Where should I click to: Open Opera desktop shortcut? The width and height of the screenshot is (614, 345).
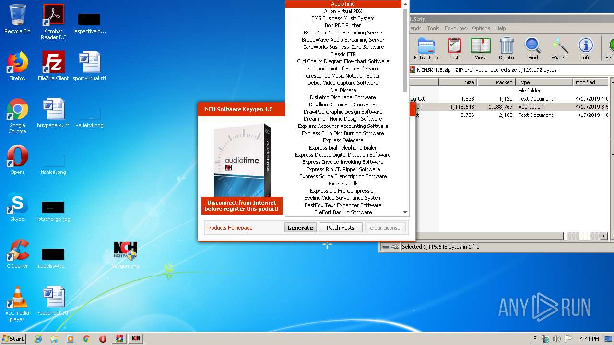(x=17, y=160)
